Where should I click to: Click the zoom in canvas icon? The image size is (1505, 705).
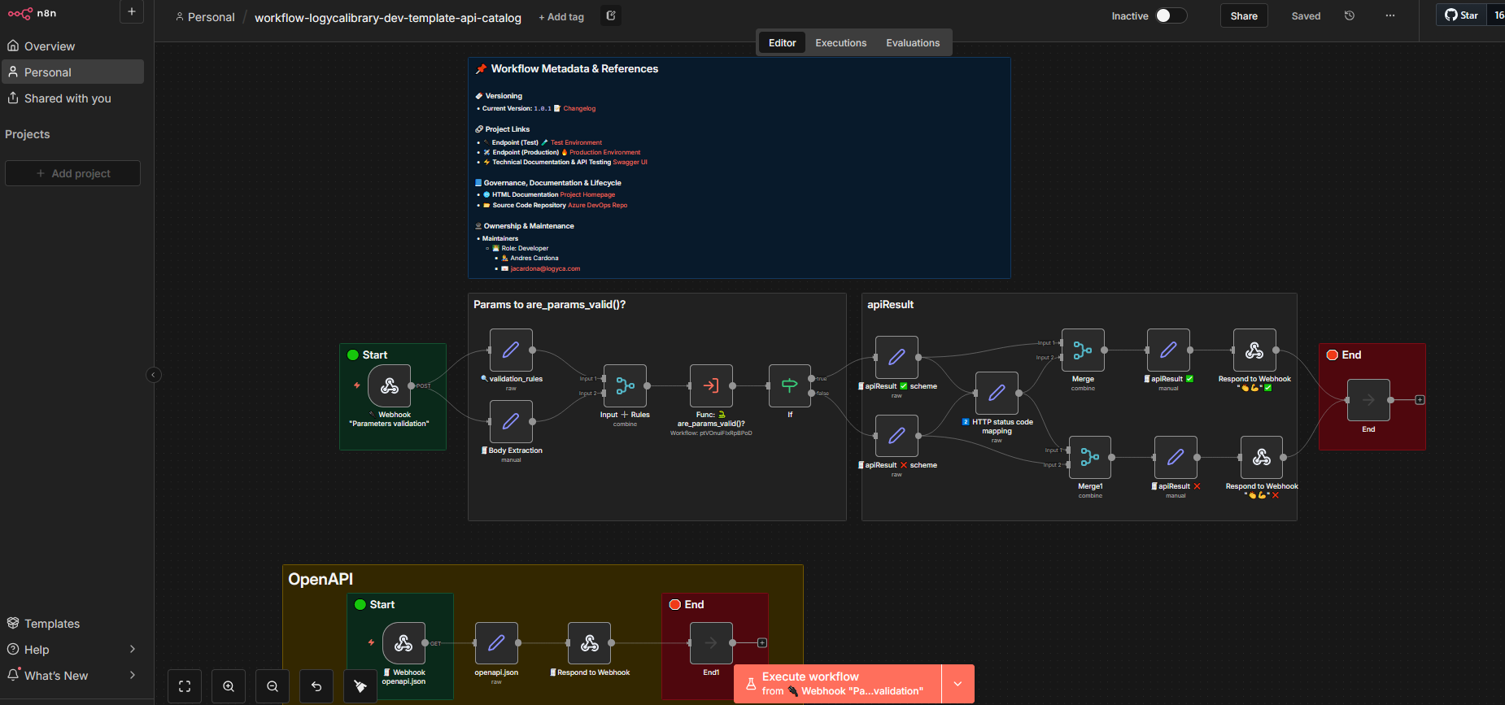pos(229,686)
